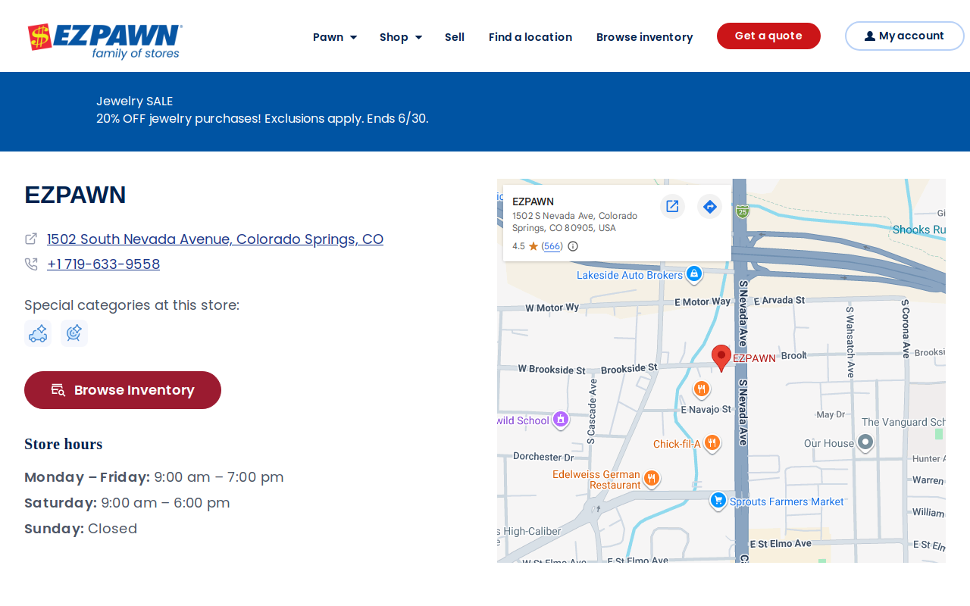970x606 pixels.
Task: Open the target-shaped special category icon
Action: (x=74, y=333)
